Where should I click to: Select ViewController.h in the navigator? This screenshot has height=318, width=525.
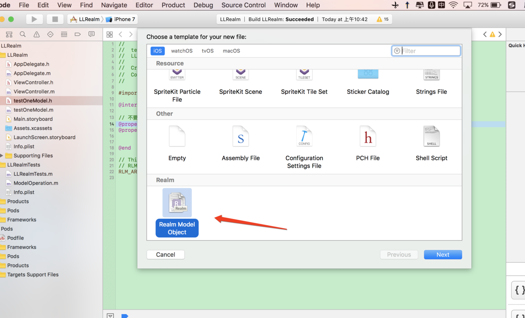point(33,82)
